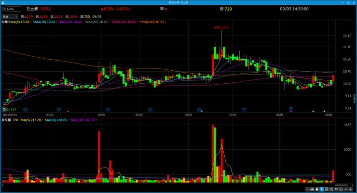Screen dimensions: 357x193
Task: Zoom in with the plus icon
Action: coord(351,189)
